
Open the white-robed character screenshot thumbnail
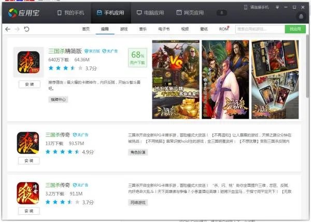(x=225, y=79)
